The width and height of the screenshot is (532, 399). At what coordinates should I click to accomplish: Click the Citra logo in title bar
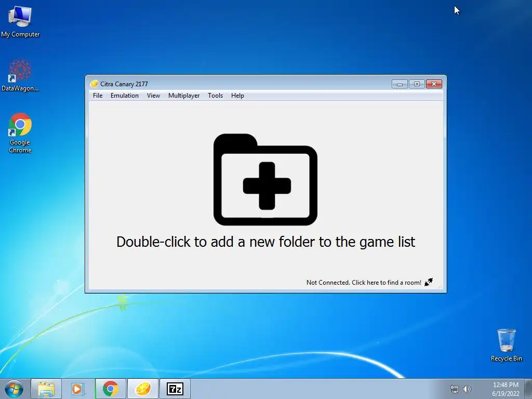(94, 84)
